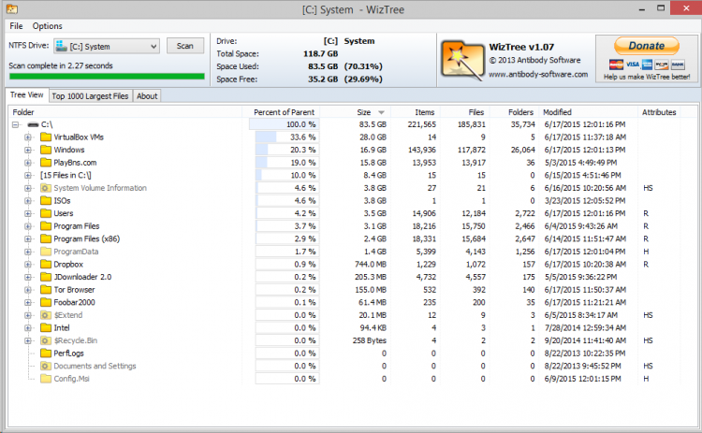This screenshot has width=702, height=433.
Task: Switch to the Tree View tab
Action: pyautogui.click(x=27, y=94)
